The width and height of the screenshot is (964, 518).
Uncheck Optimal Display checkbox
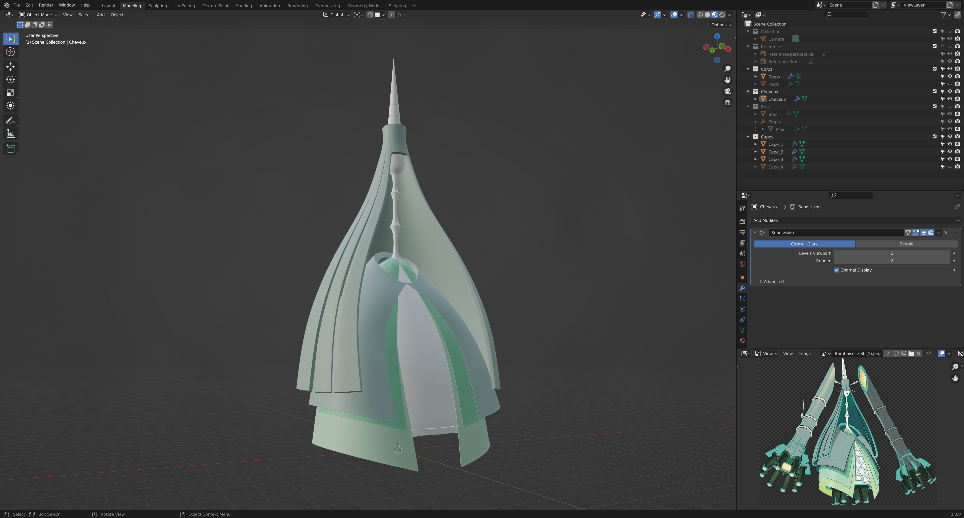(836, 270)
